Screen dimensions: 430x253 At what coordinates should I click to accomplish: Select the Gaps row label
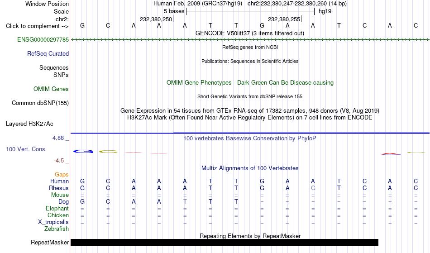click(62, 174)
